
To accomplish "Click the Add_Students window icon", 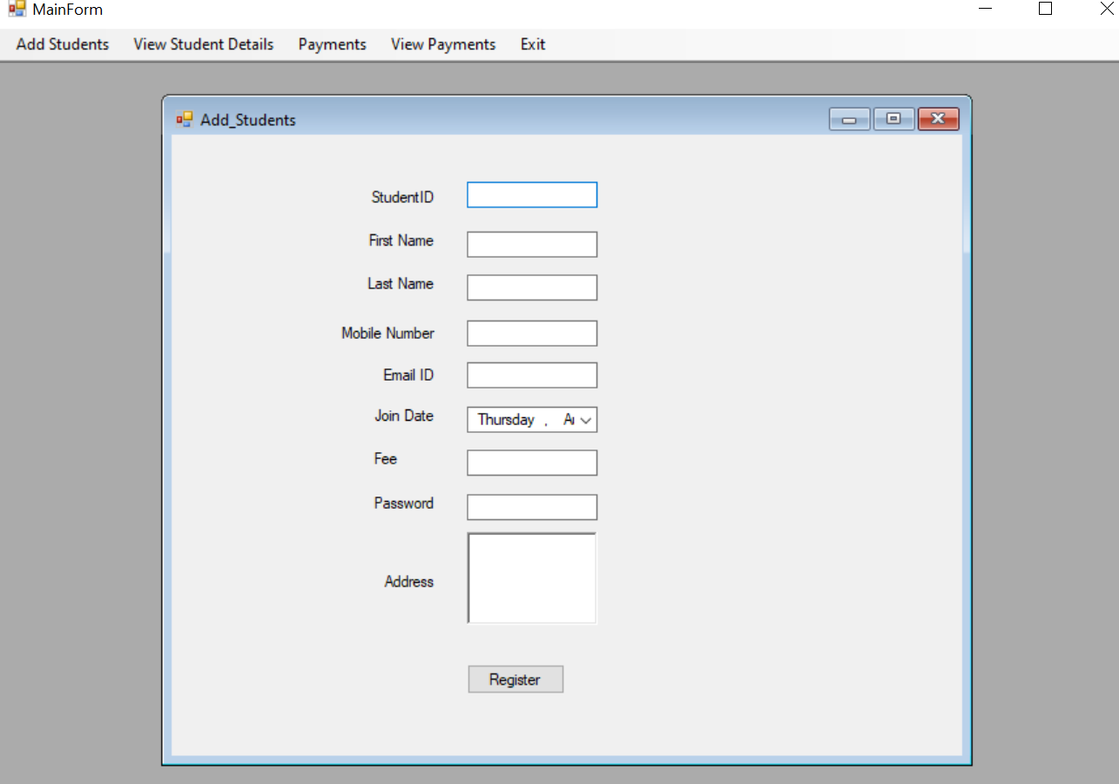I will pos(184,118).
